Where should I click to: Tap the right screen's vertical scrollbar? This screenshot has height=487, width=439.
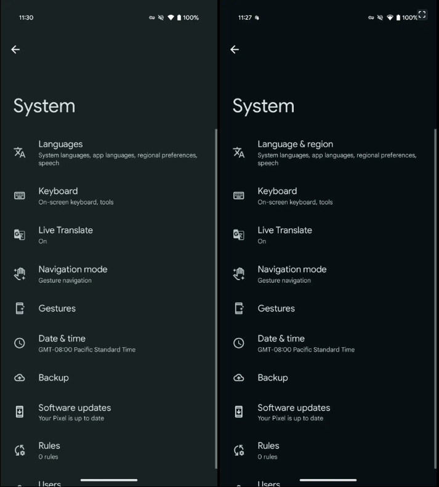[435, 299]
